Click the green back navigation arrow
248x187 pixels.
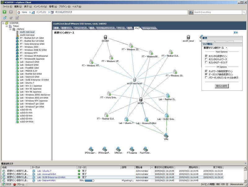pyautogui.click(x=4, y=12)
